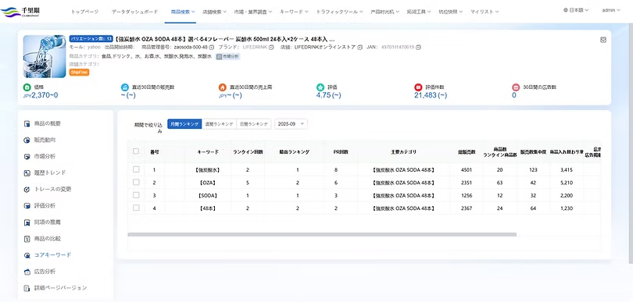Click the バリエーション数: 13 badge
This screenshot has width=633, height=302.
coord(91,39)
